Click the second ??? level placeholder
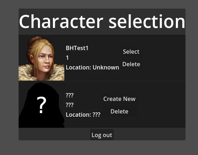198x155 pixels. click(70, 105)
